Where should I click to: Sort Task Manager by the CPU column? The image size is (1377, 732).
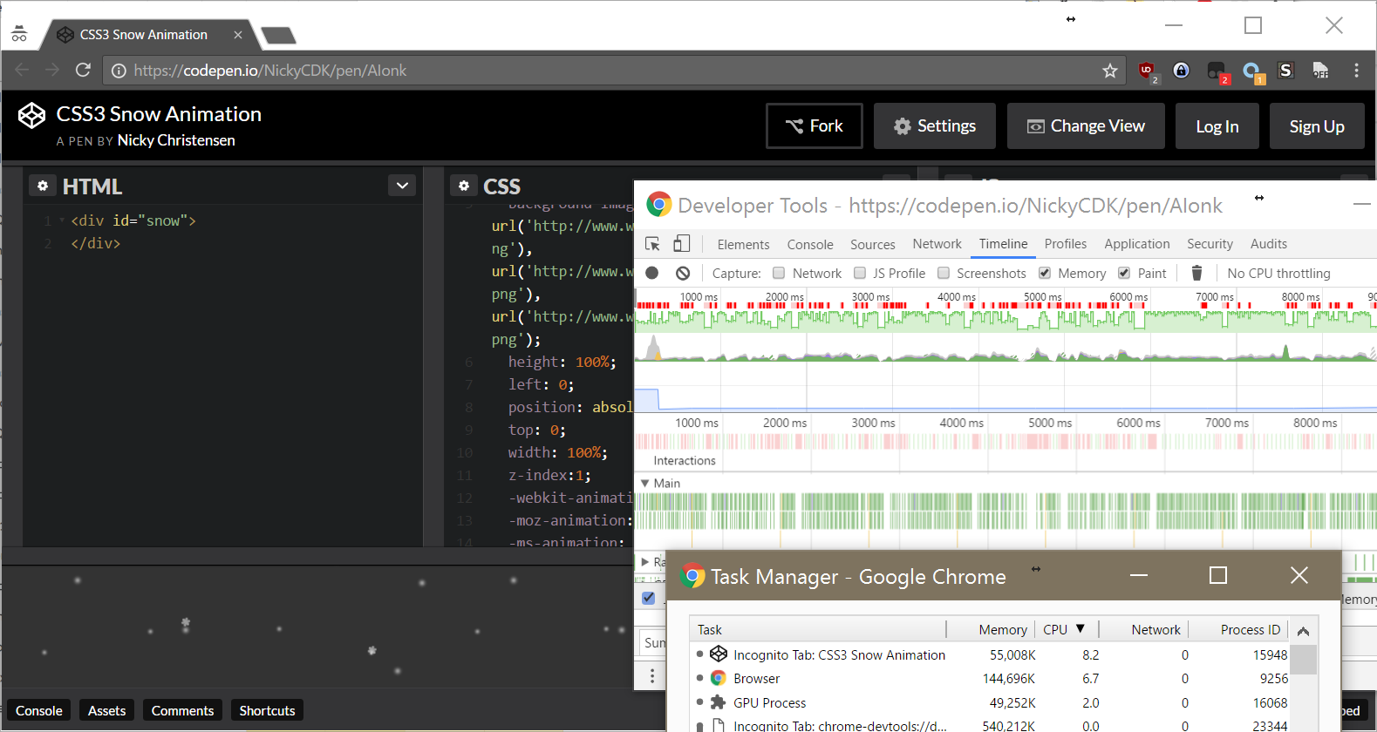[x=1064, y=629]
